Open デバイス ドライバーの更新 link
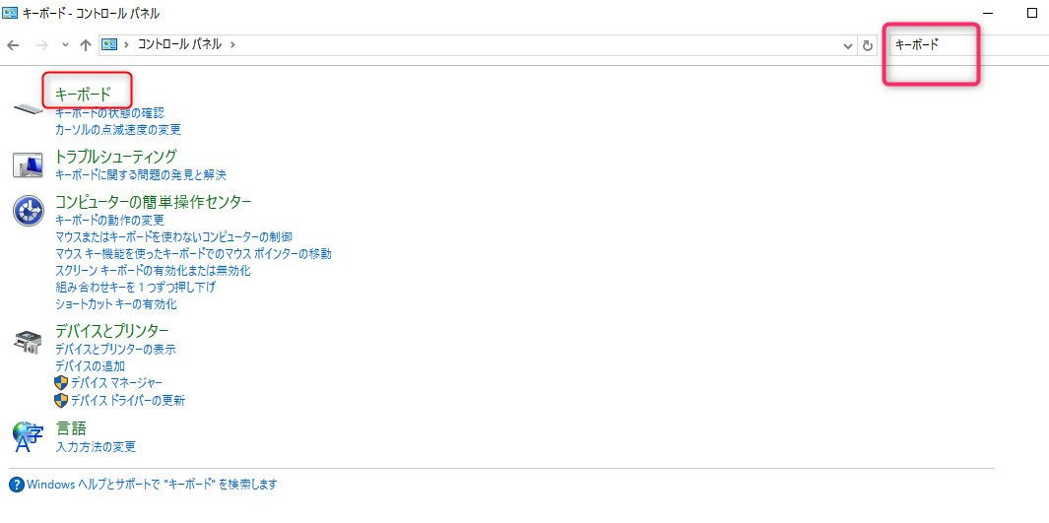Screen dimensions: 1049x523 click(x=127, y=400)
